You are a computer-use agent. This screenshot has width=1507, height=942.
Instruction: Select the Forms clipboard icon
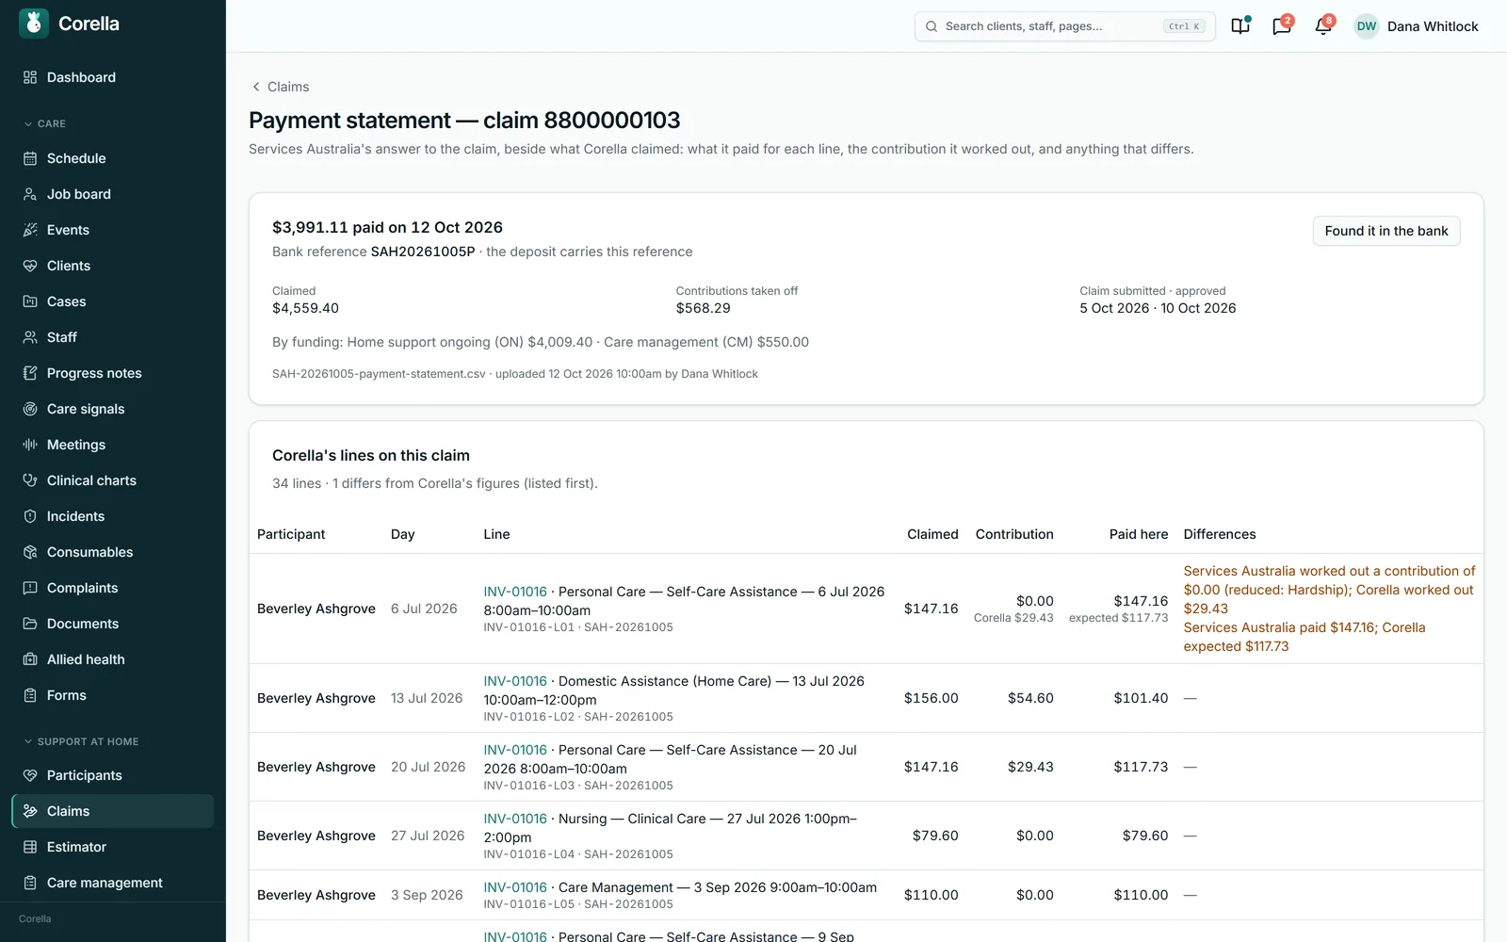tap(30, 695)
